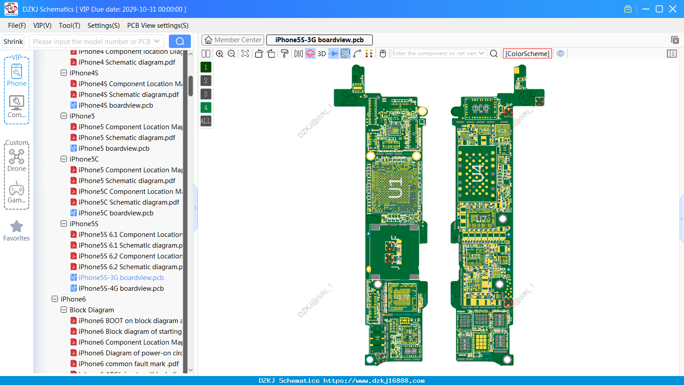Rotate the board clockwise
The image size is (684, 385).
(x=271, y=54)
